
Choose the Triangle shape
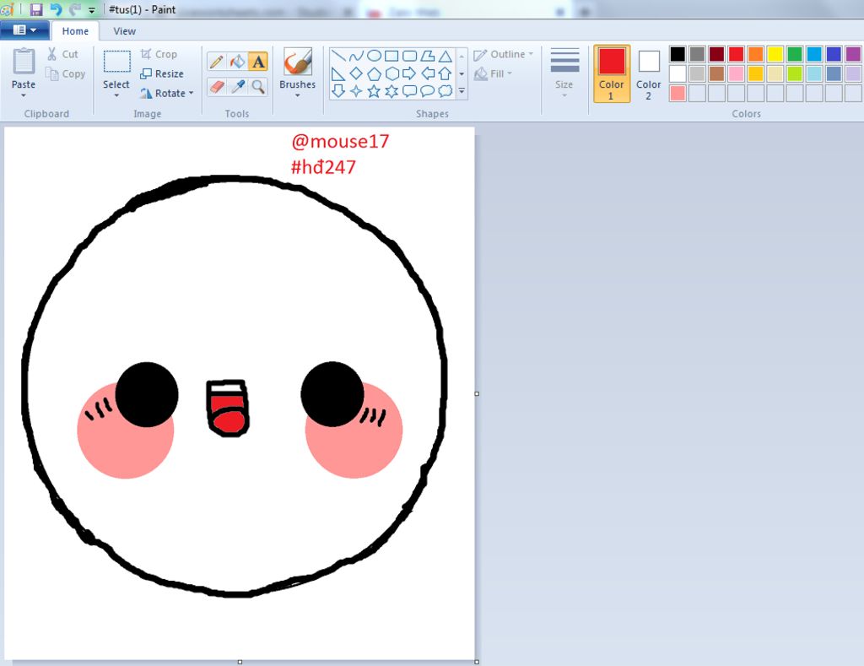click(x=445, y=56)
